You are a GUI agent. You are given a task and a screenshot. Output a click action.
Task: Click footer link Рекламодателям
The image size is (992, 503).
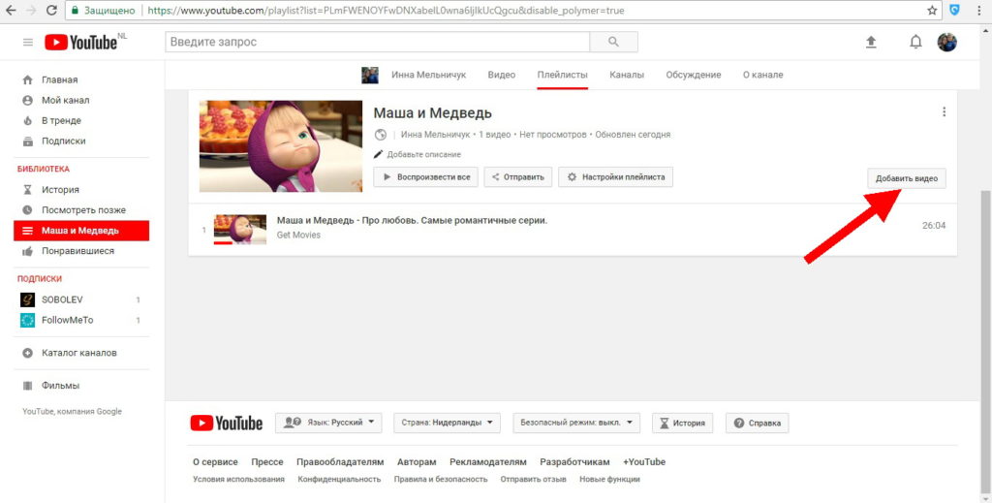tap(488, 462)
